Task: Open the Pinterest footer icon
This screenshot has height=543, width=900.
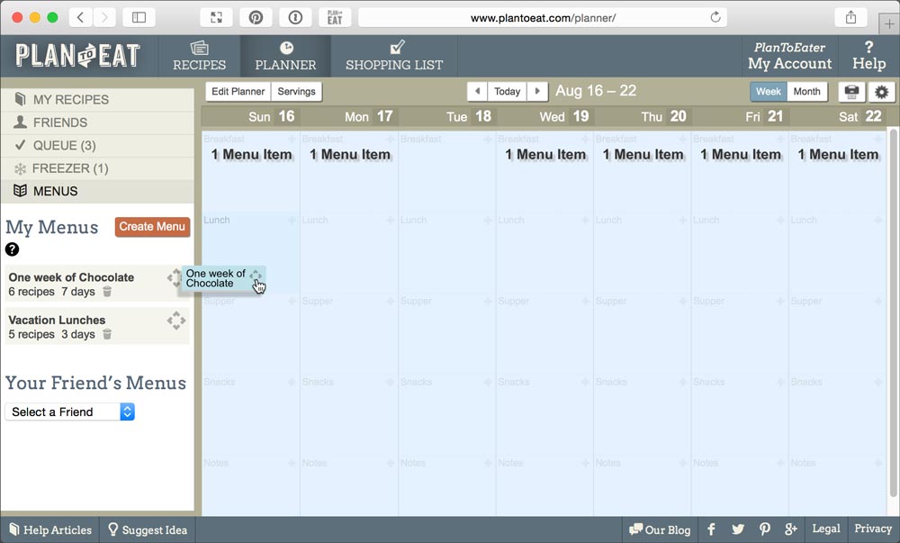Action: coord(764,529)
